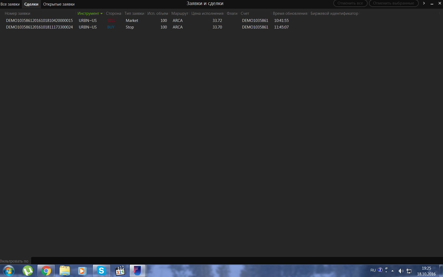Sort by Биржевой идентификатор column
Viewport: 443px width, 277px height.
coord(334,13)
